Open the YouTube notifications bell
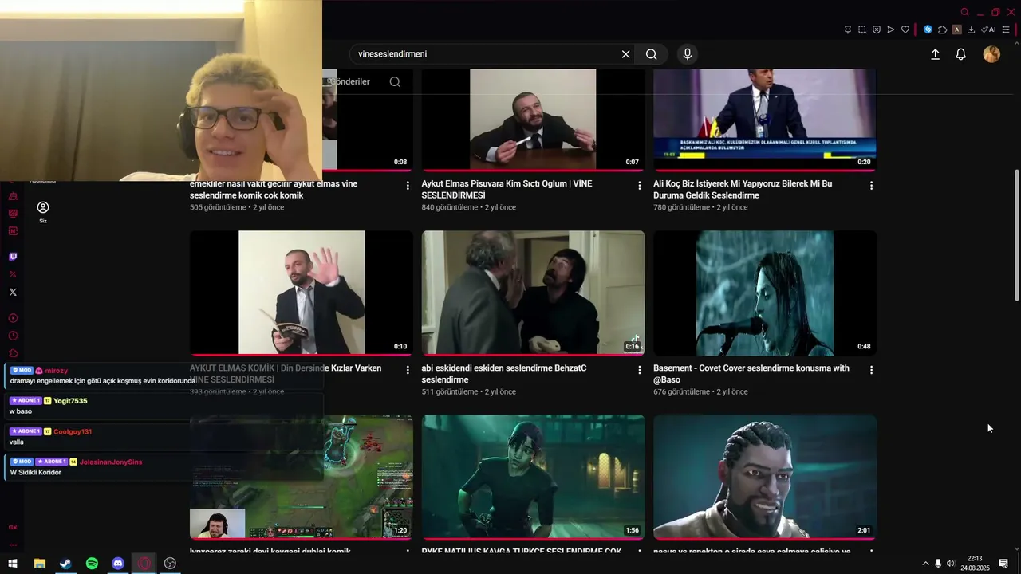 961,54
